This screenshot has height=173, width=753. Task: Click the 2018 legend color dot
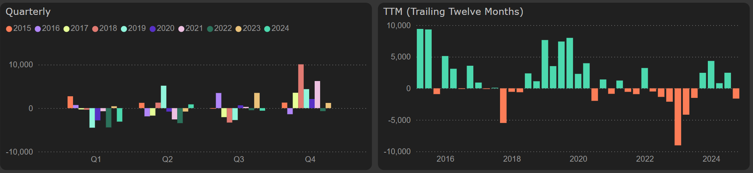tap(95, 29)
